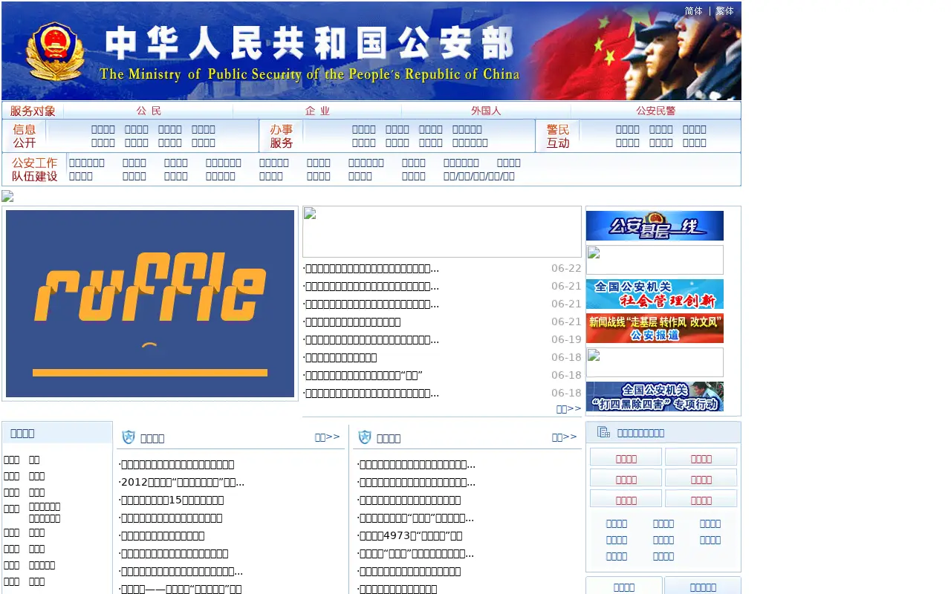Click the shield icon above the 4973 headline list
The image size is (951, 594).
pos(365,437)
